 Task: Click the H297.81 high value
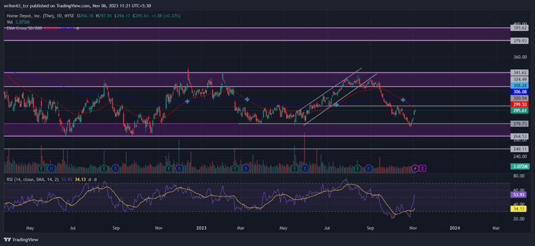(x=103, y=16)
